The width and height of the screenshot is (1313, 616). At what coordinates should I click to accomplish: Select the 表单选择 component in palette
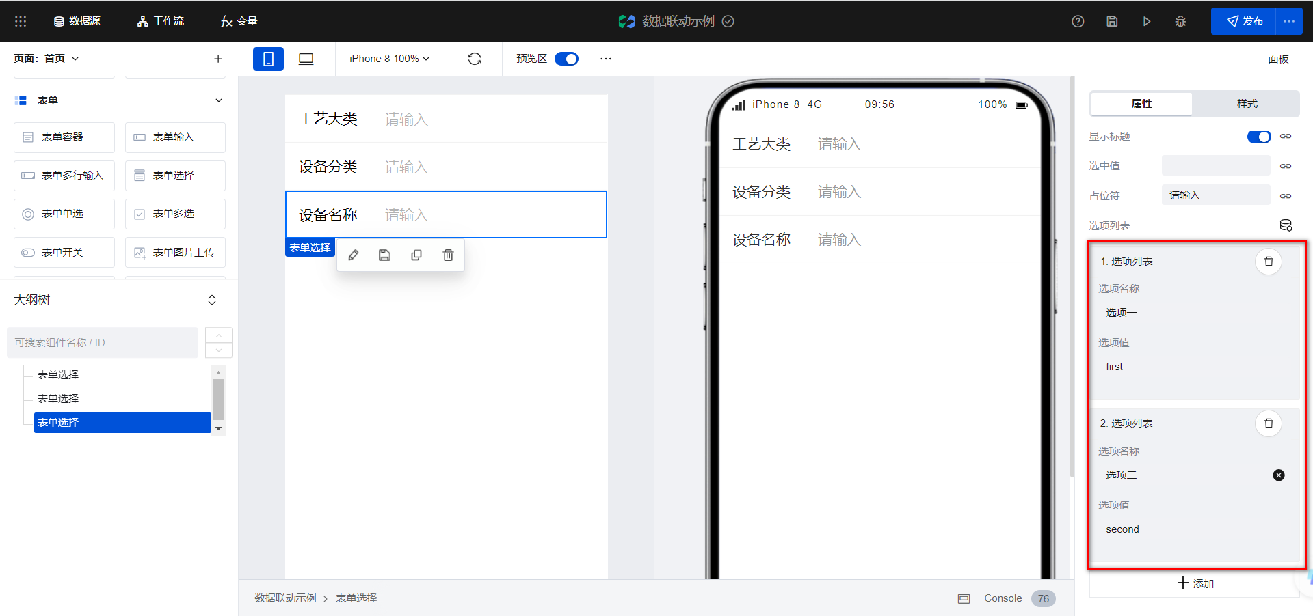[x=175, y=176]
